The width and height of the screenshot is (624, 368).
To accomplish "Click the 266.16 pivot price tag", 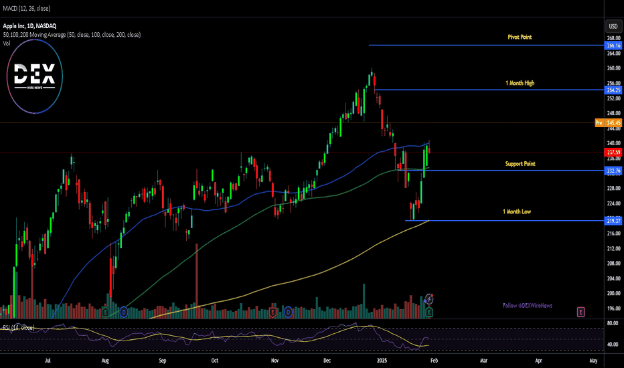I will pyautogui.click(x=614, y=45).
